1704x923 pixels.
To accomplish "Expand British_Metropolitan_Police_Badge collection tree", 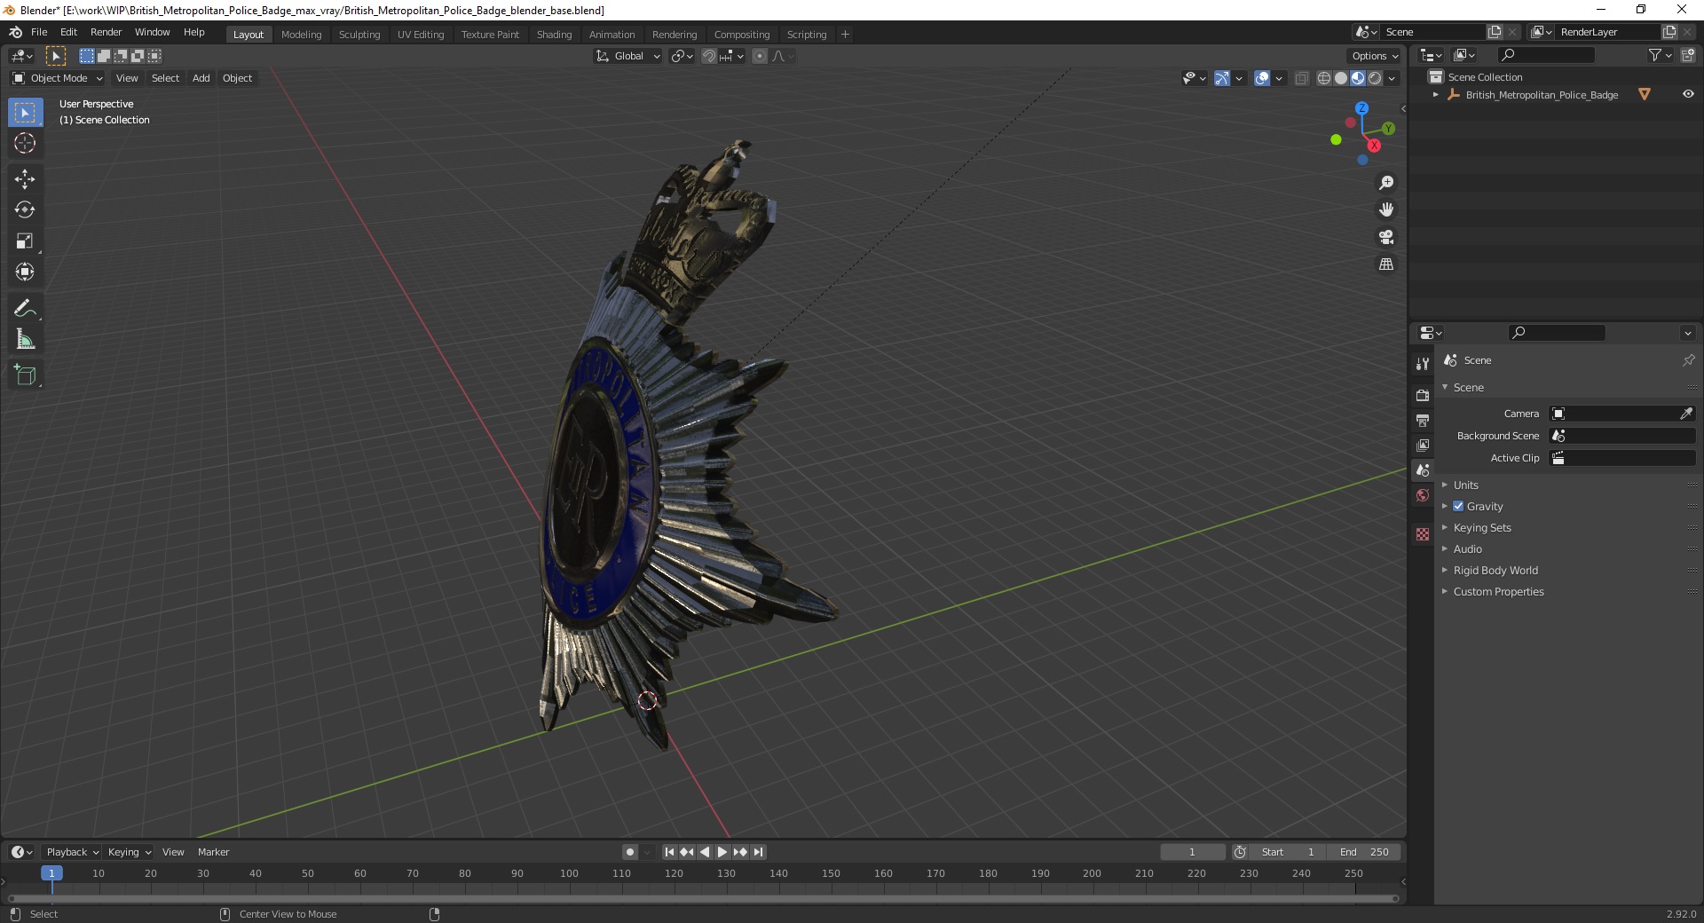I will click(1435, 94).
